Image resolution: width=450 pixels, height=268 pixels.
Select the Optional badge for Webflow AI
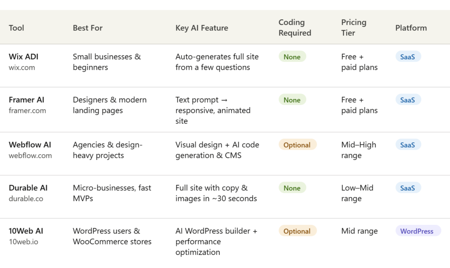[x=297, y=145]
